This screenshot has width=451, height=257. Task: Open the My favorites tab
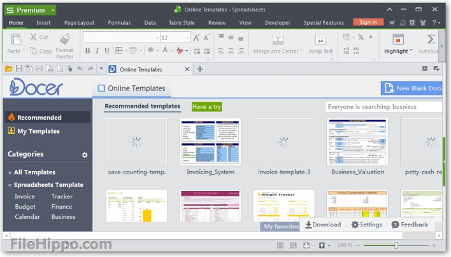pos(280,226)
